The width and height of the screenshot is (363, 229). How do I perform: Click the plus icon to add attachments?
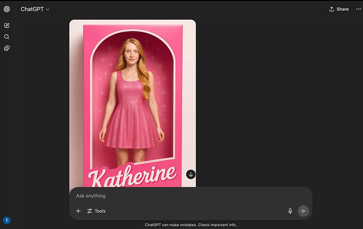pyautogui.click(x=78, y=211)
